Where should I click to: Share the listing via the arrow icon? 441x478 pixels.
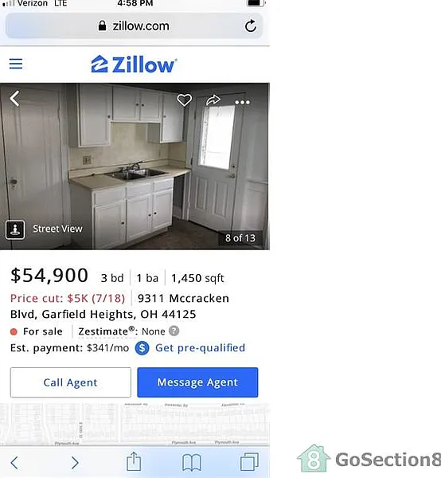pyautogui.click(x=213, y=100)
